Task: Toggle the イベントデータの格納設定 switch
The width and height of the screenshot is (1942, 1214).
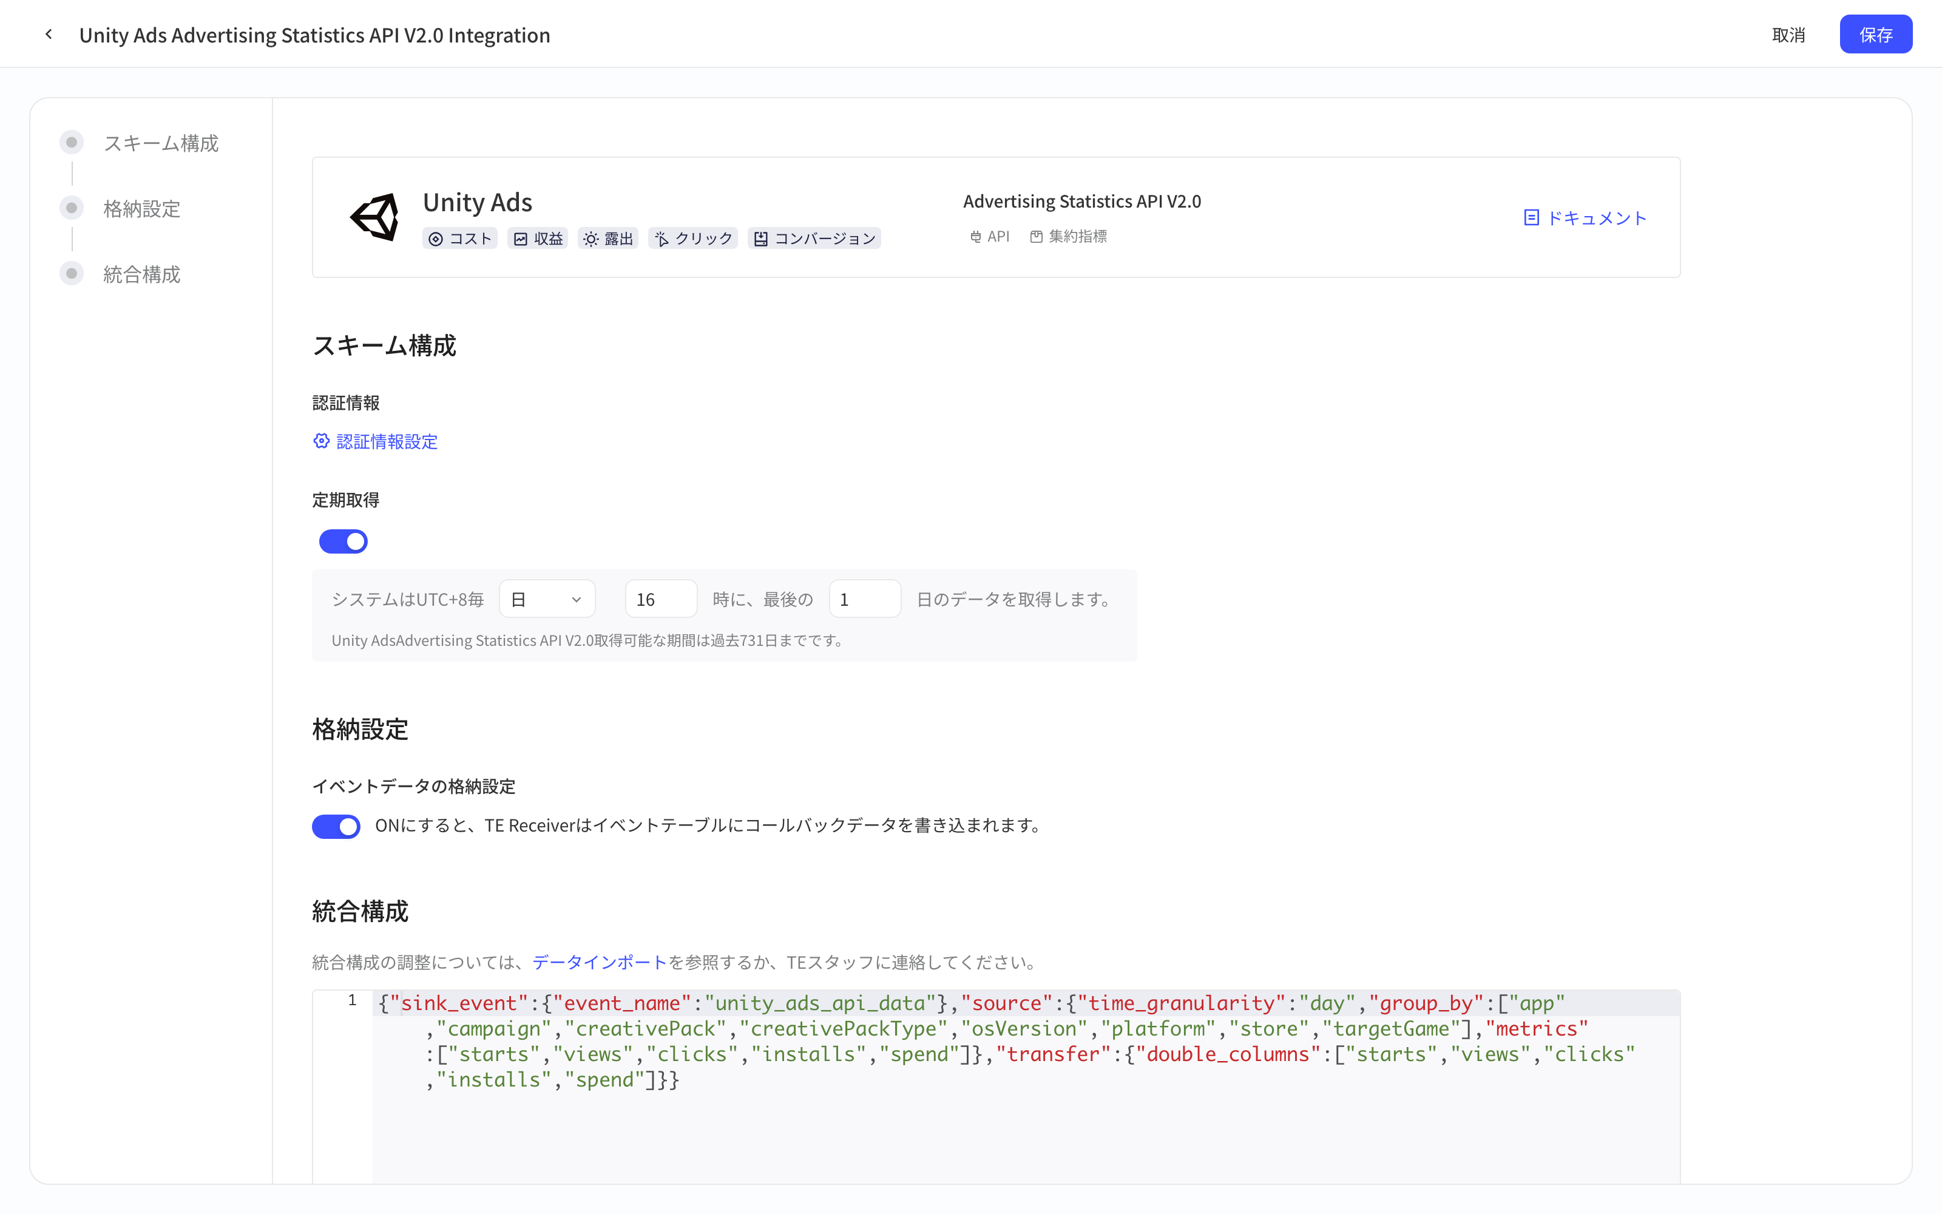Action: click(x=336, y=826)
